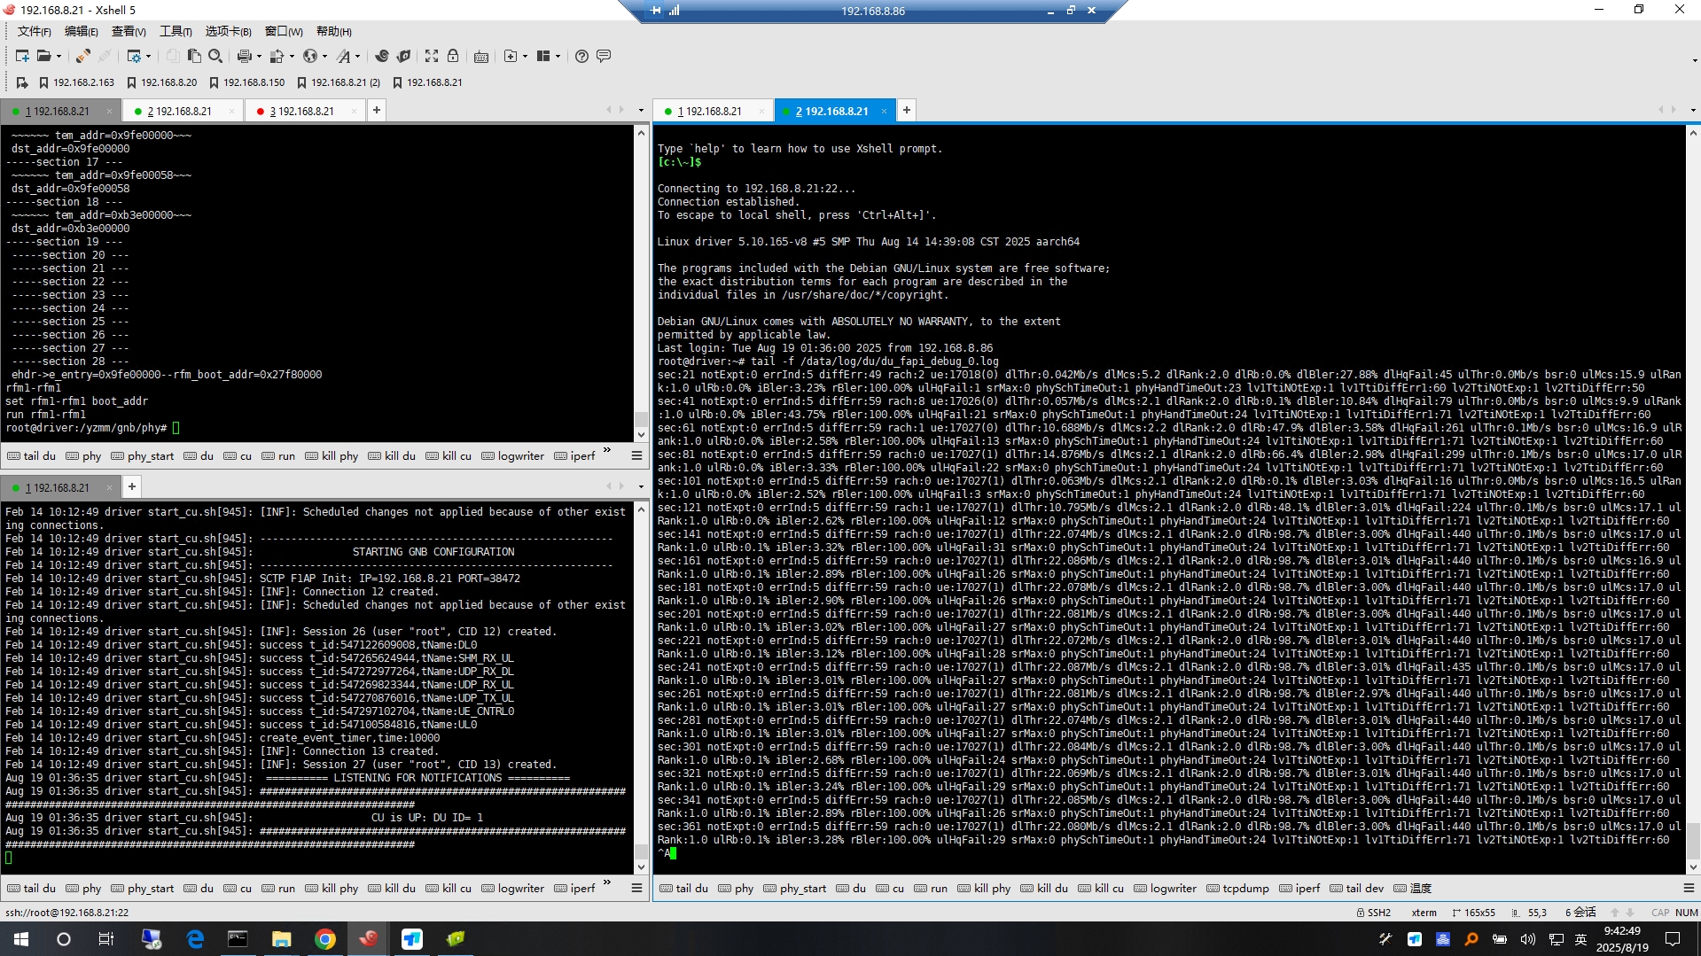The width and height of the screenshot is (1701, 956).
Task: Add new tab group plus-page icon
Action: [511, 56]
